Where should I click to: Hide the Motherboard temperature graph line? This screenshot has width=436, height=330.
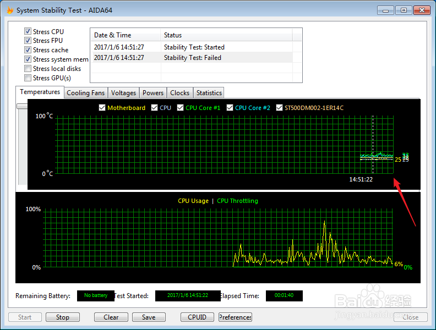[x=102, y=108]
